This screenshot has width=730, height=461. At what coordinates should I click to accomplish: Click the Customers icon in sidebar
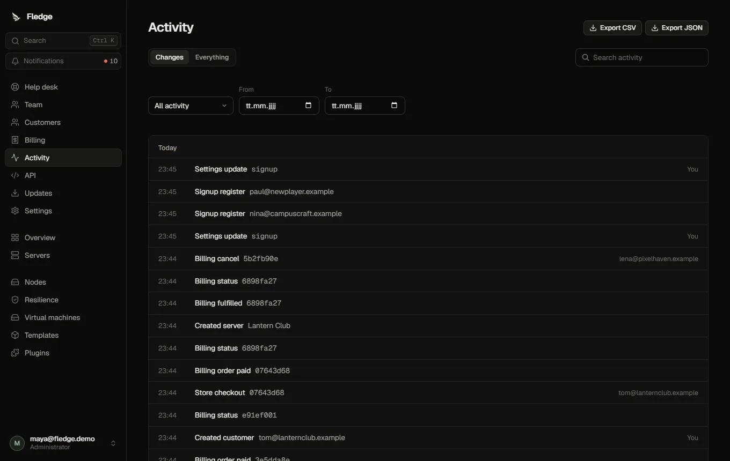point(15,122)
